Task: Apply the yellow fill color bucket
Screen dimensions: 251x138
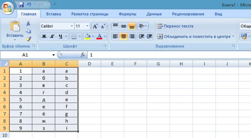Action: (x=88, y=37)
